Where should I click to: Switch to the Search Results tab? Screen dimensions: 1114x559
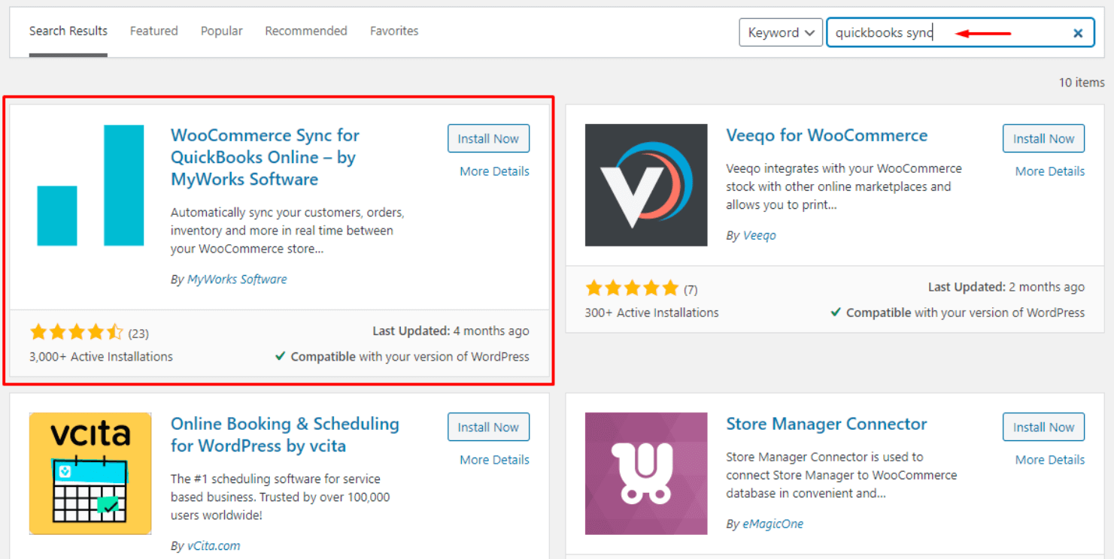click(68, 32)
